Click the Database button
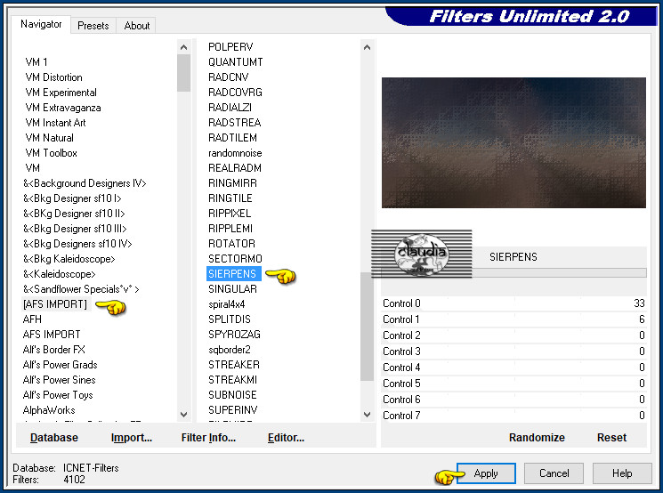Viewport: 663px width, 493px height. [x=54, y=438]
